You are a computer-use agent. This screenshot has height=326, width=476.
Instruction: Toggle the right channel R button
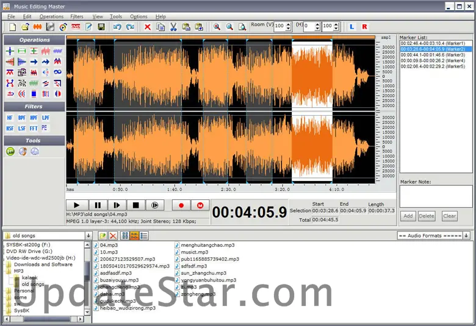(x=364, y=27)
